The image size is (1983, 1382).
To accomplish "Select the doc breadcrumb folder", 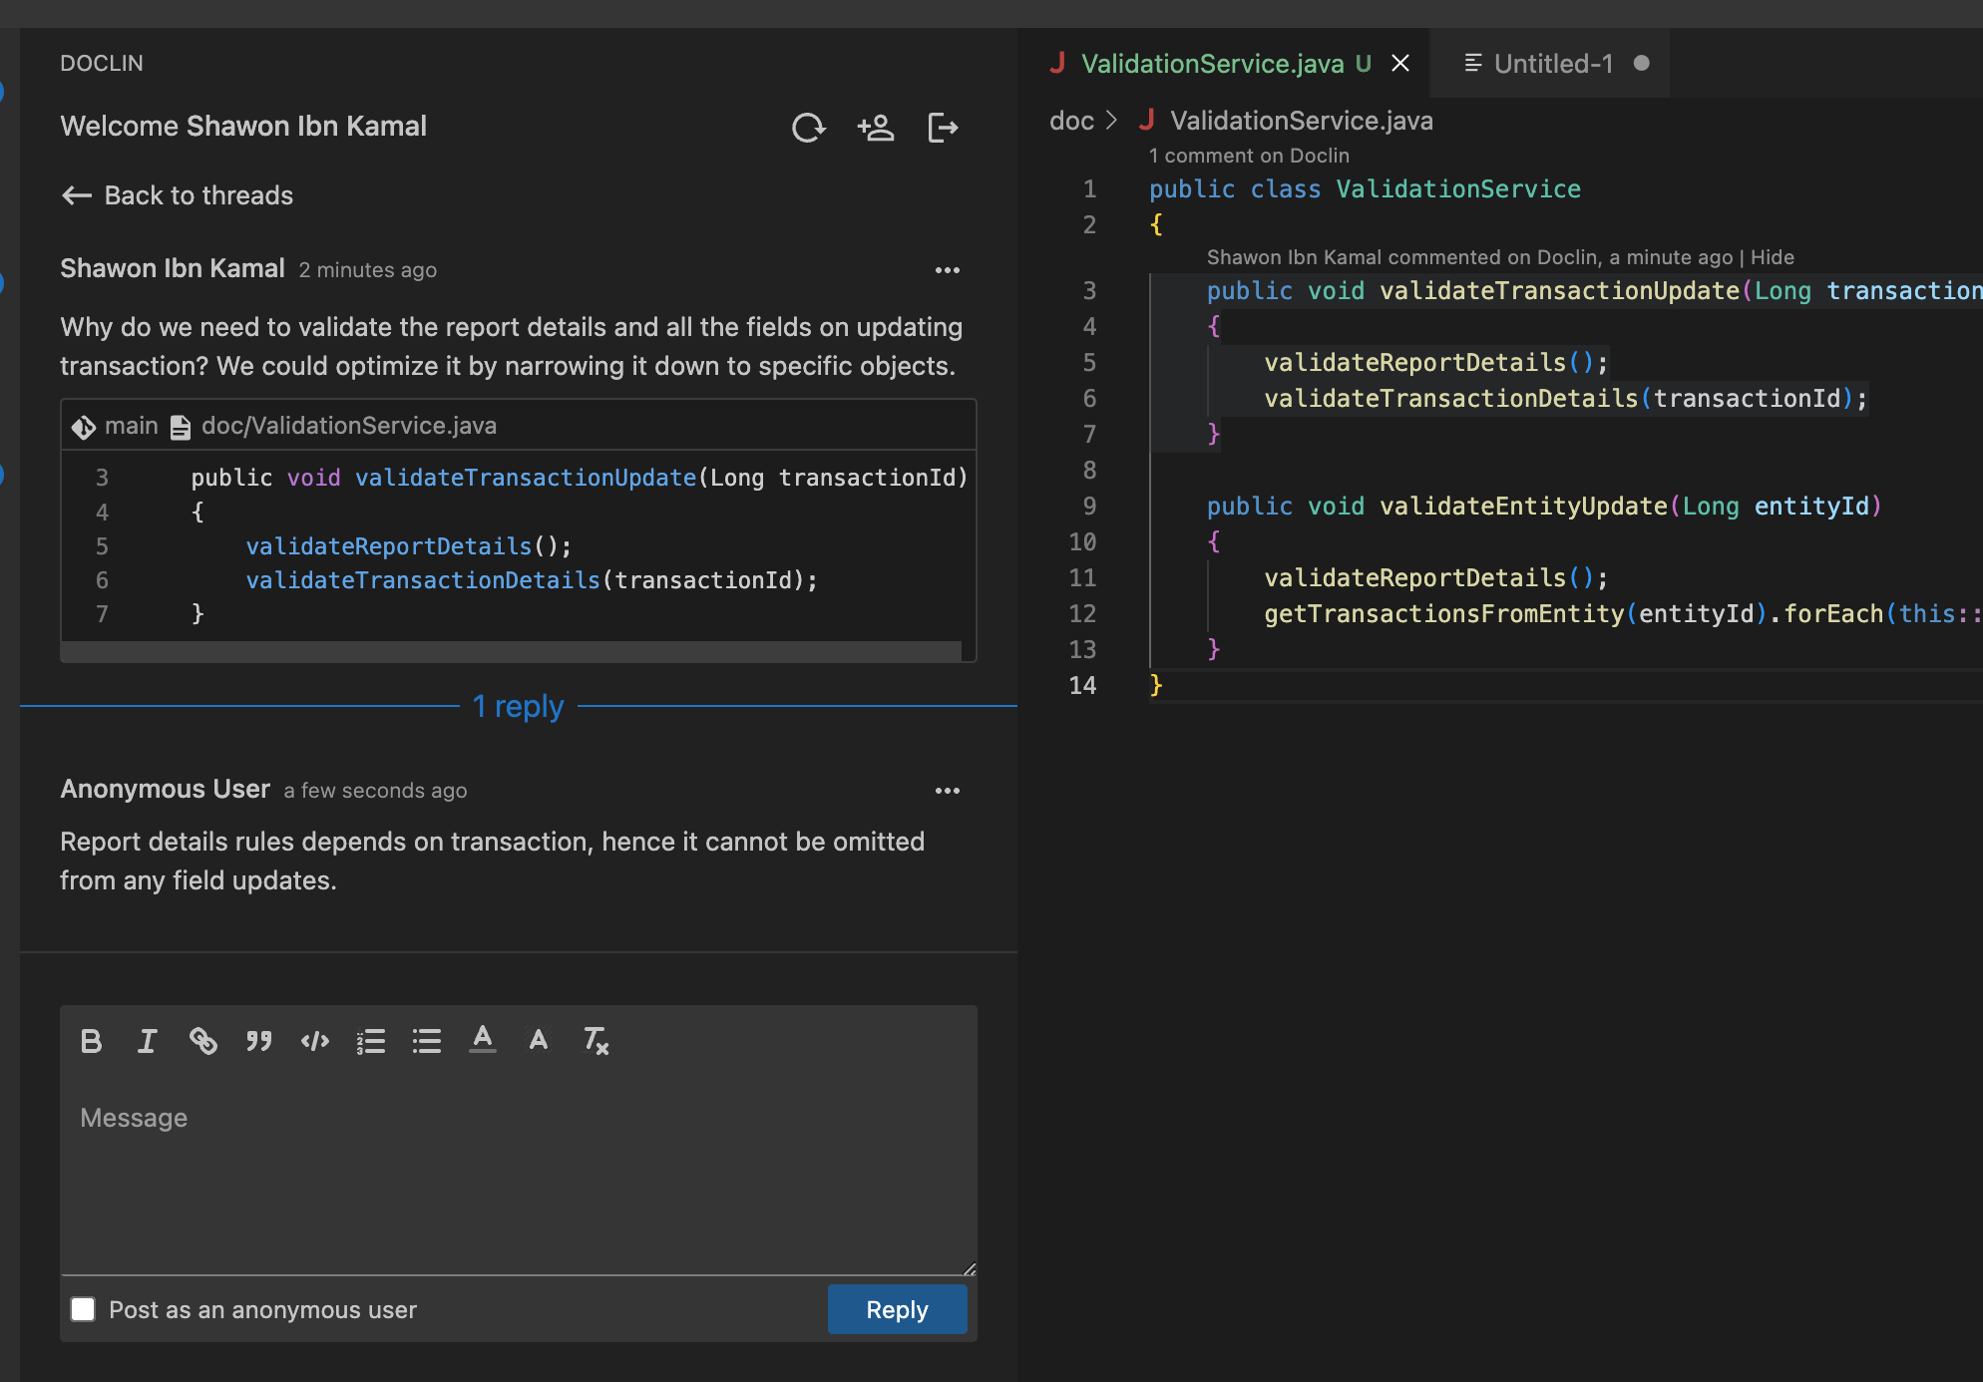I will pyautogui.click(x=1071, y=121).
